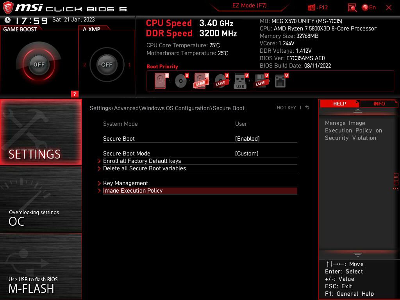This screenshot has height=300, width=400.
Task: Select the CD/DVD drive boot device icon
Action: 182,81
